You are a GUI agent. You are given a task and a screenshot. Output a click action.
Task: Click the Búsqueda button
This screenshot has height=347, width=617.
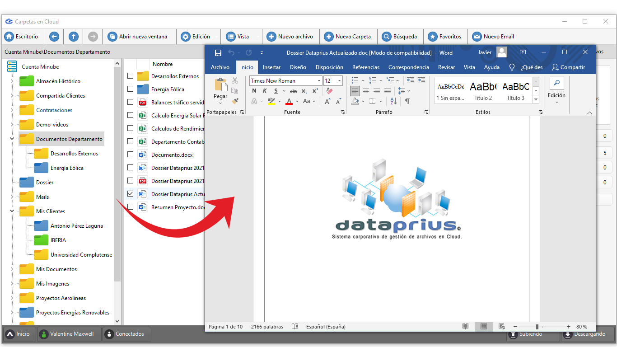tap(400, 37)
